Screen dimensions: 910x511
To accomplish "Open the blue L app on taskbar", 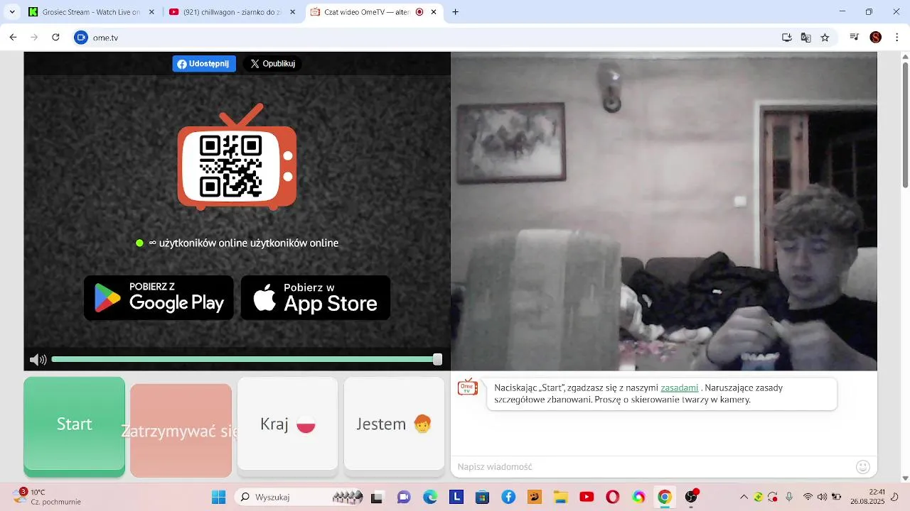I will 456,497.
